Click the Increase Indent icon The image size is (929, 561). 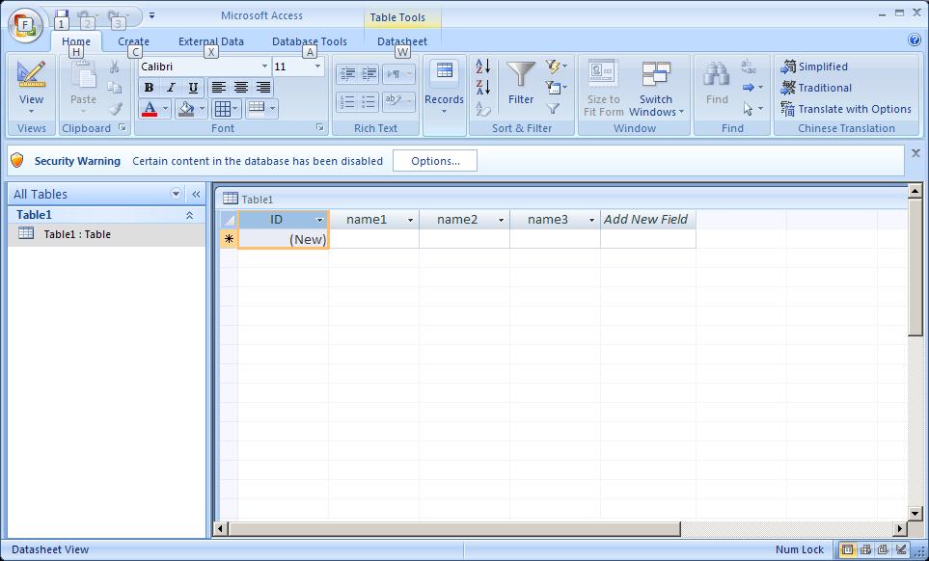(369, 74)
